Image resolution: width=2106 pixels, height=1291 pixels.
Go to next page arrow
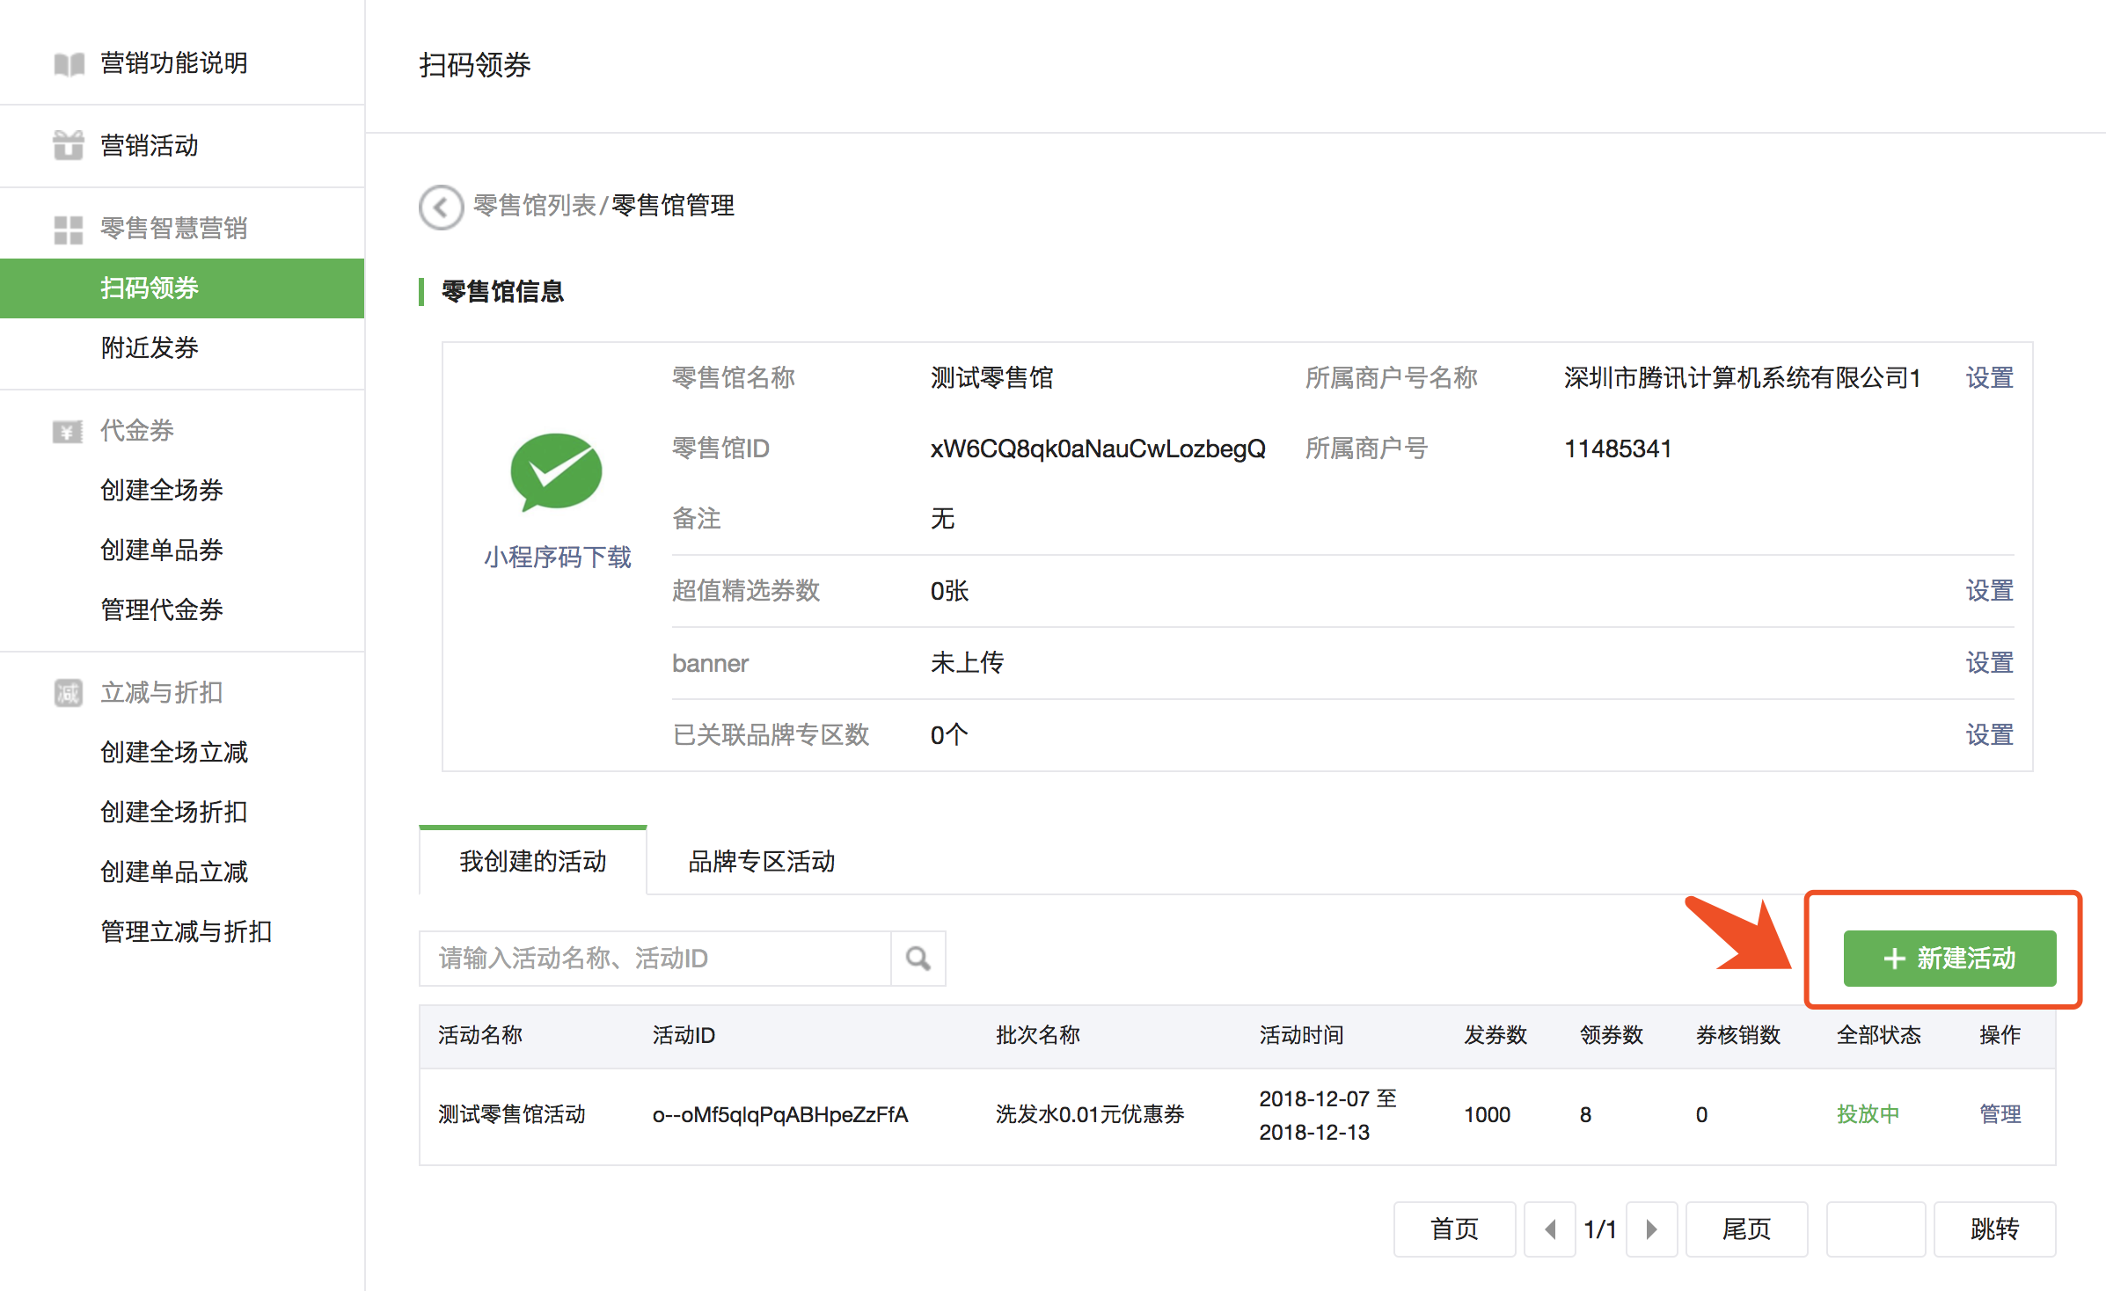(x=1651, y=1229)
